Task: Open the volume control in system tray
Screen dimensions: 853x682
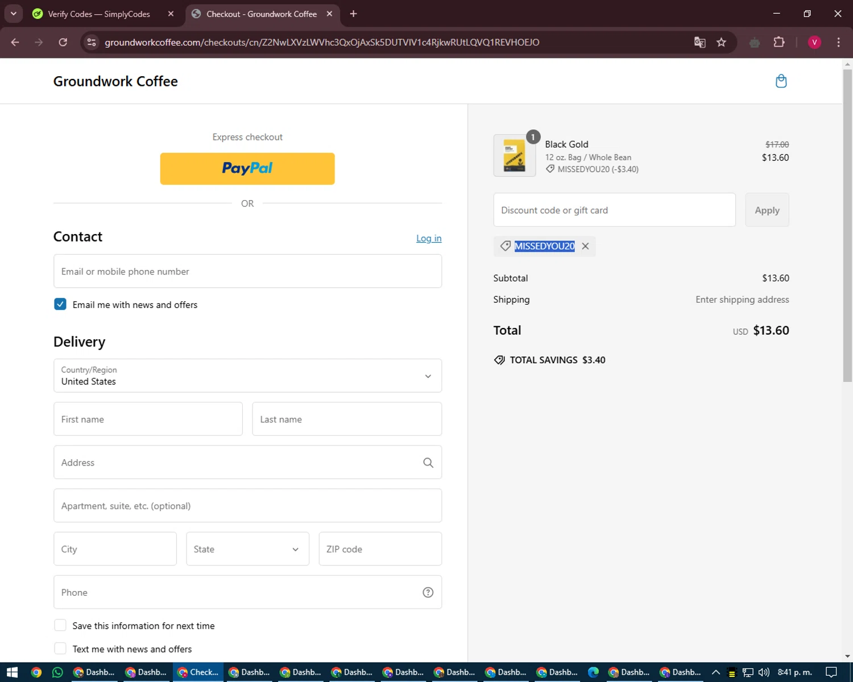Action: [x=764, y=672]
